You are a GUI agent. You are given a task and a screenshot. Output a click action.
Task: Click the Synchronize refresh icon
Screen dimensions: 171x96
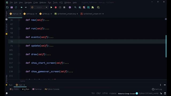(16, 7)
